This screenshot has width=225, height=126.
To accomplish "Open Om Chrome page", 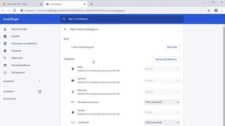I will point(9,99).
